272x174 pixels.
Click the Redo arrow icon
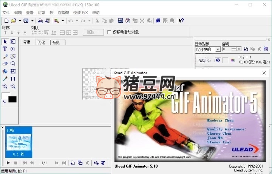83,21
